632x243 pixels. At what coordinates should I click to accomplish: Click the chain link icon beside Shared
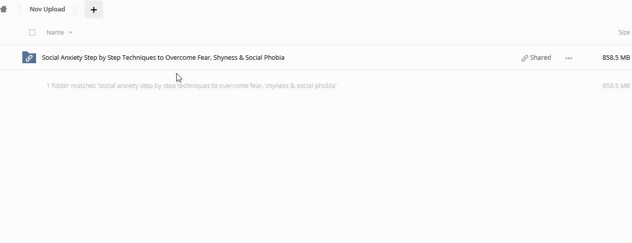[x=524, y=58]
